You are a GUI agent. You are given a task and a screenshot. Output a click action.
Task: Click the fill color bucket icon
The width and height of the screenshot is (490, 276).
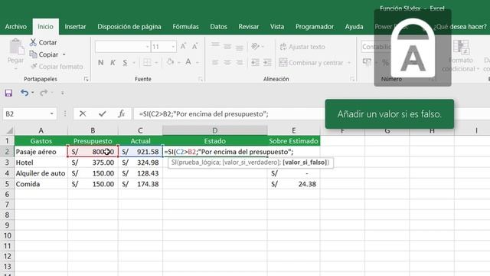coord(170,62)
